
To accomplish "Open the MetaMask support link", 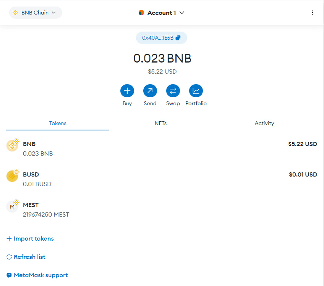I will [x=37, y=275].
